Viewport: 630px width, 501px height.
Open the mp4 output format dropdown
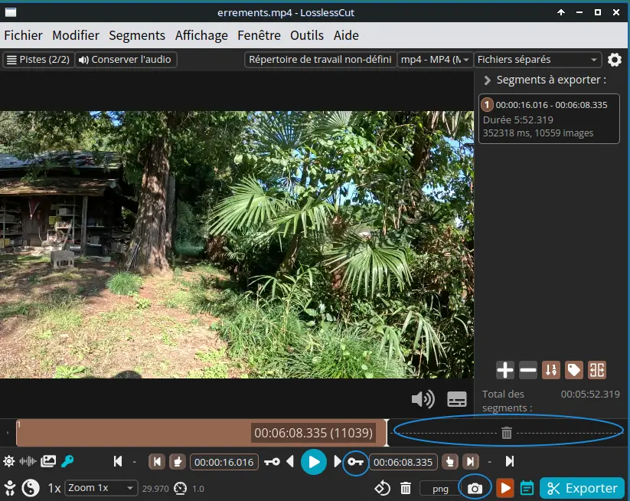tap(435, 60)
